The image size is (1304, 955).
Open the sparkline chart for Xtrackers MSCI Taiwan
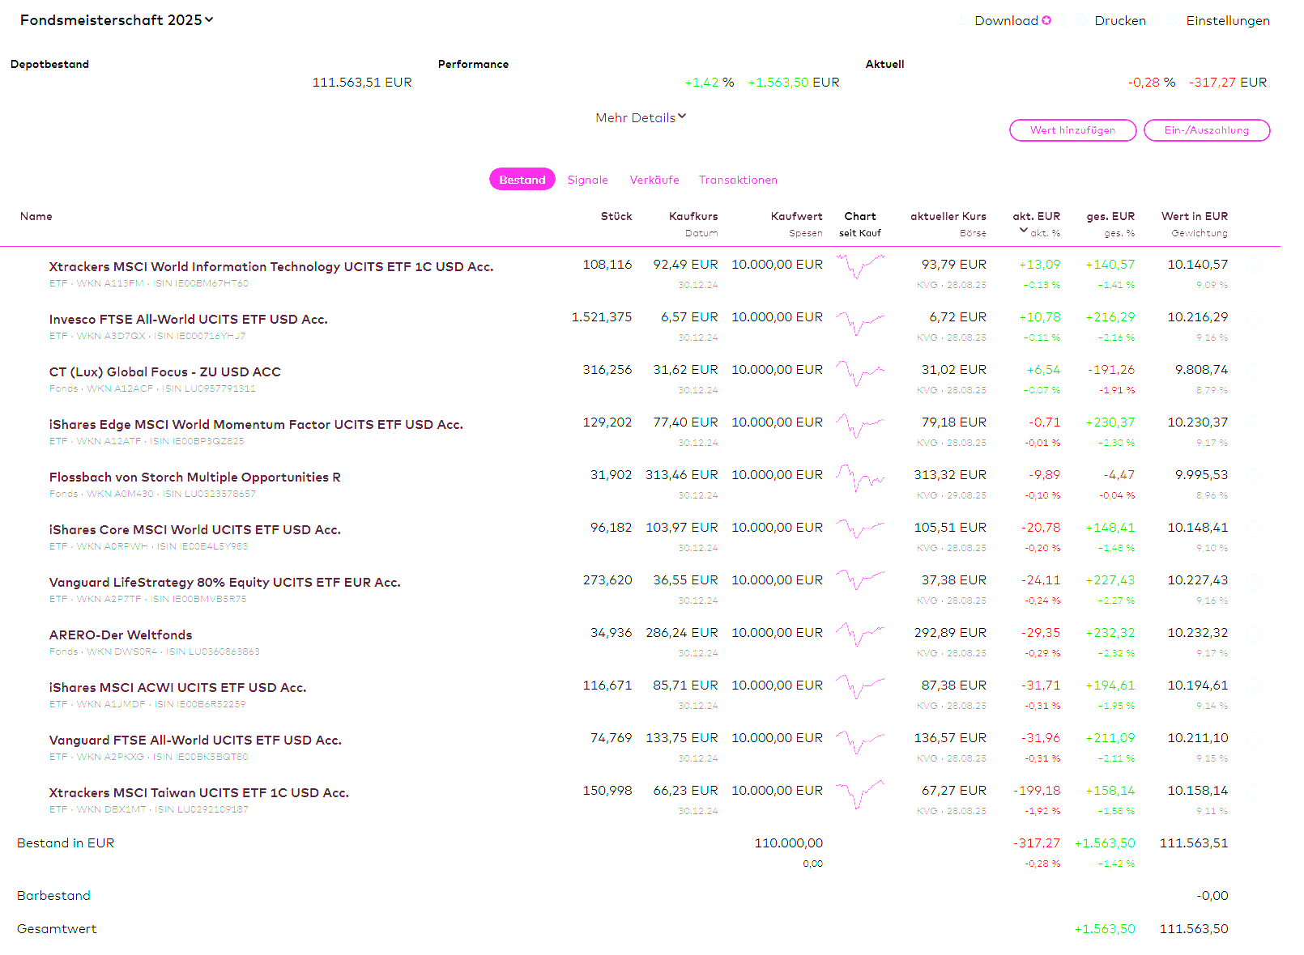coord(859,793)
